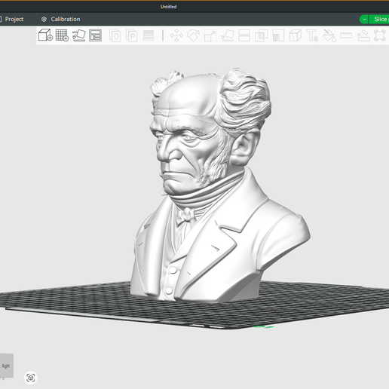Open the Assembly view icon

380,35
